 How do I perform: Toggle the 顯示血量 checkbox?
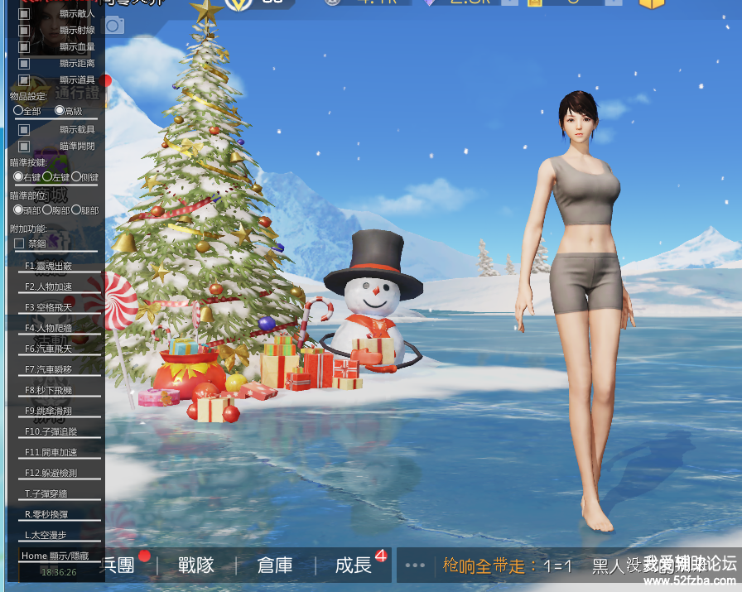point(24,47)
